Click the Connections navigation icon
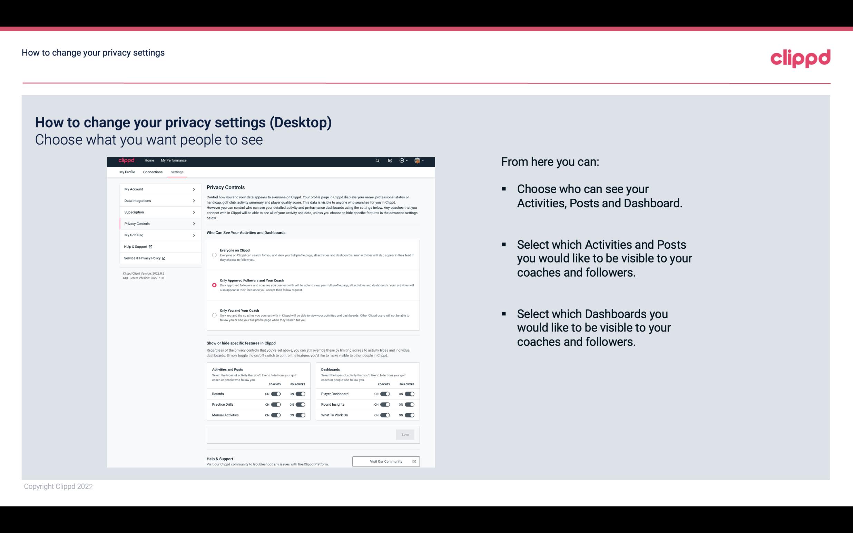 [152, 172]
